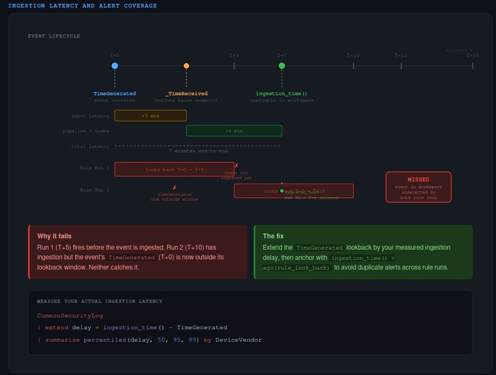The image size is (496, 375).
Task: Select the blue TimeGenerated event marker
Action: point(114,65)
